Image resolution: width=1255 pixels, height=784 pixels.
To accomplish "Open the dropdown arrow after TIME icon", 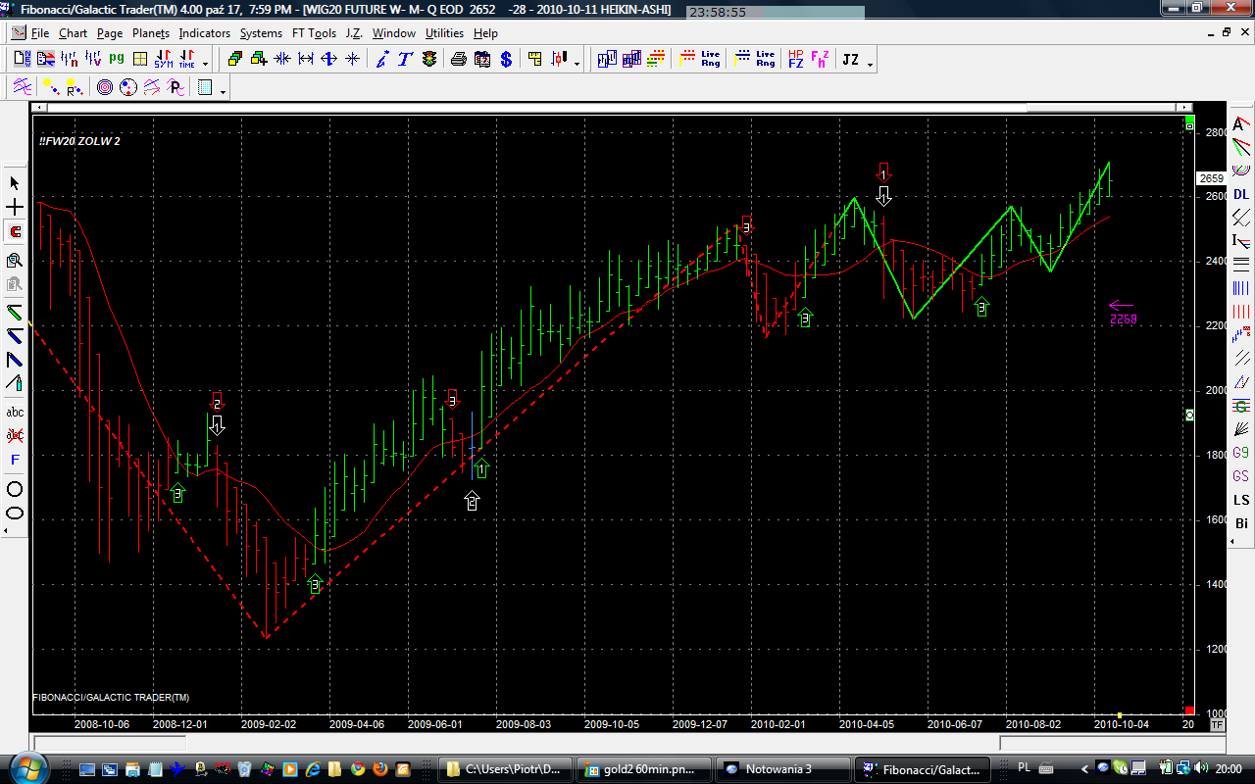I will pyautogui.click(x=205, y=64).
